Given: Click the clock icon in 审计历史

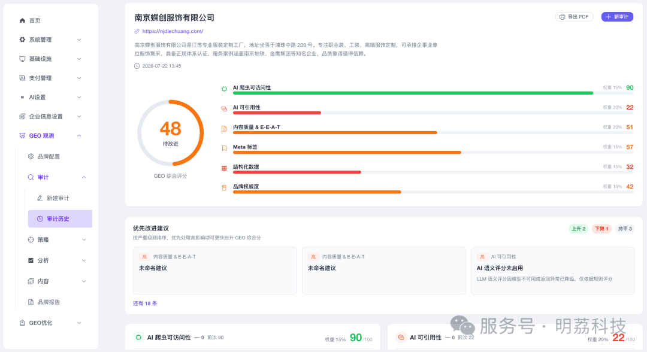Looking at the screenshot, I should [x=40, y=219].
